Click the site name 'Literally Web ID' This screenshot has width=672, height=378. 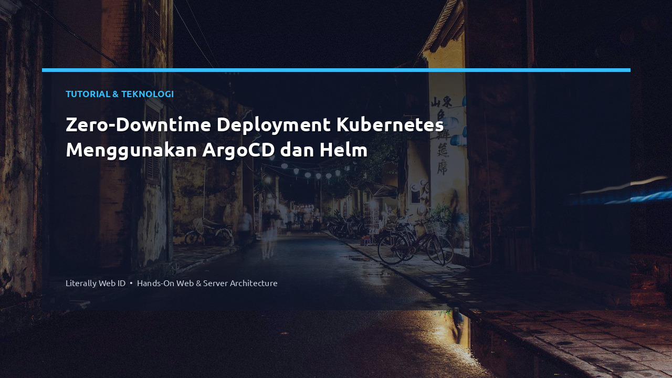pos(96,283)
